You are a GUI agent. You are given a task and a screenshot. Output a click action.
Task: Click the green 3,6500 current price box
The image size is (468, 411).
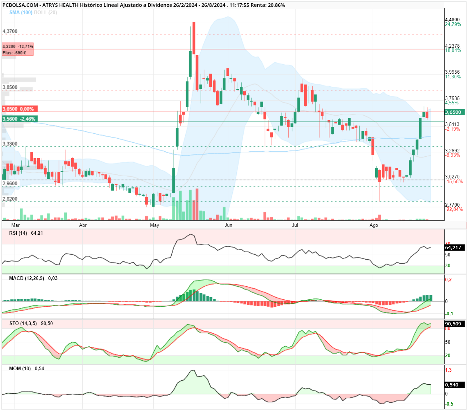(x=454, y=112)
